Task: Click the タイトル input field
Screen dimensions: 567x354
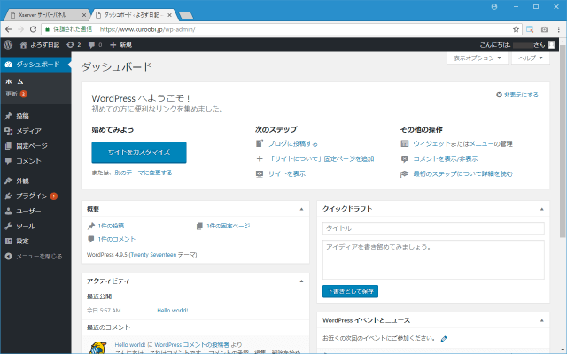Action: (x=433, y=228)
